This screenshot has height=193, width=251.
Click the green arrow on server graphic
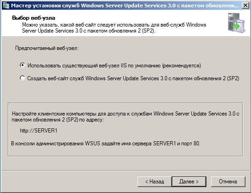pos(236,26)
